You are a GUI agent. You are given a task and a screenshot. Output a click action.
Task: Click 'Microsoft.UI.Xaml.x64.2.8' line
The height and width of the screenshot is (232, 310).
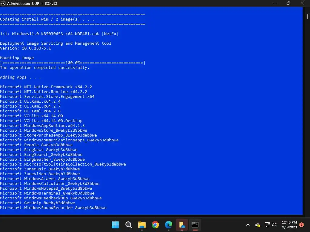[30, 111]
